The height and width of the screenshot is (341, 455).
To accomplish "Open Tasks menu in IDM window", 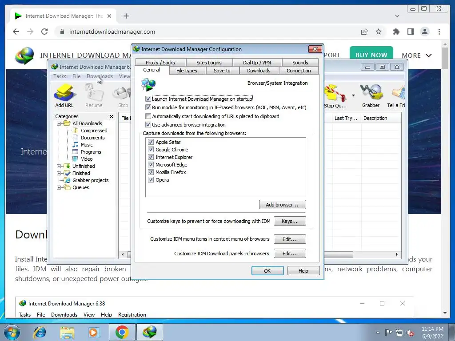I will click(60, 76).
